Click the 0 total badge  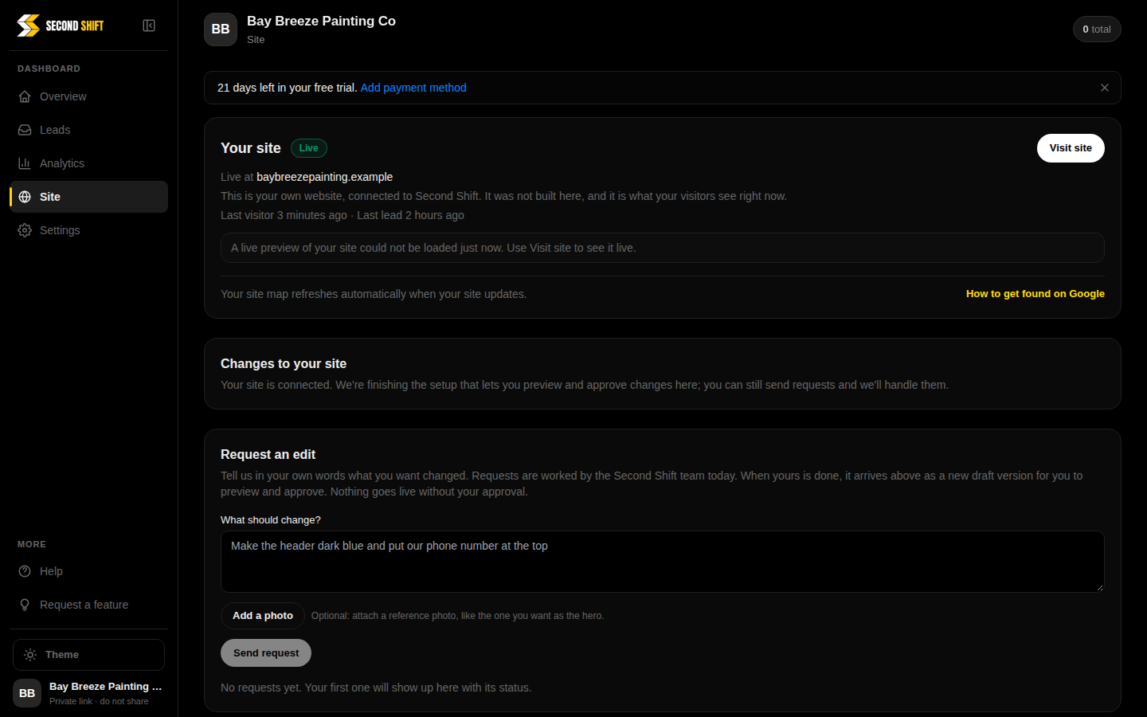pos(1097,29)
